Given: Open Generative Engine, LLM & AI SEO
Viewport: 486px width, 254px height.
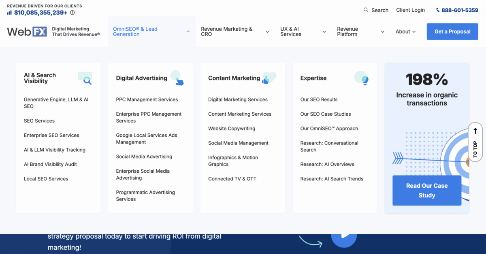Looking at the screenshot, I should (x=56, y=103).
